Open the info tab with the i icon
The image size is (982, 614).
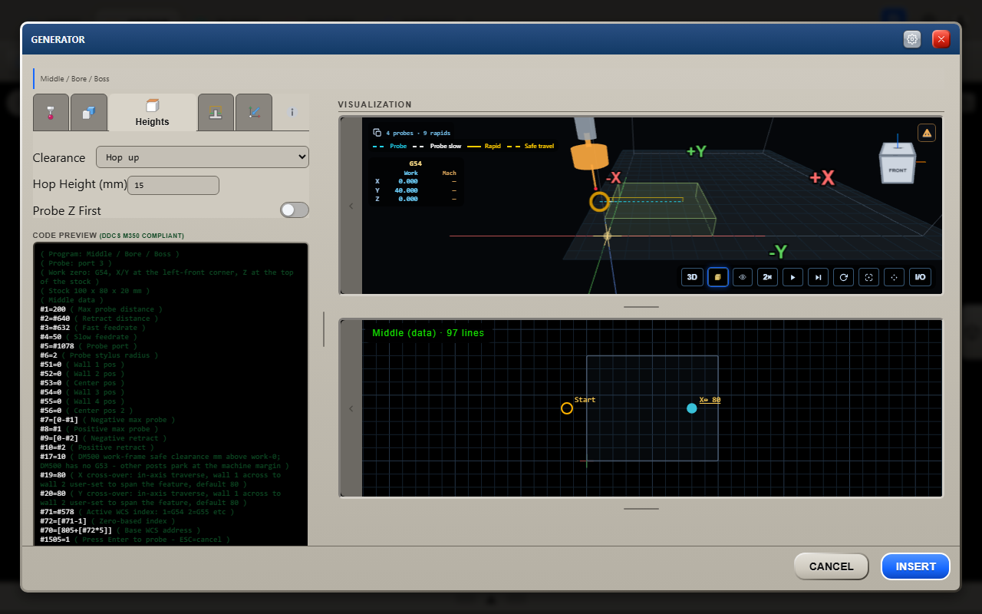pyautogui.click(x=292, y=112)
